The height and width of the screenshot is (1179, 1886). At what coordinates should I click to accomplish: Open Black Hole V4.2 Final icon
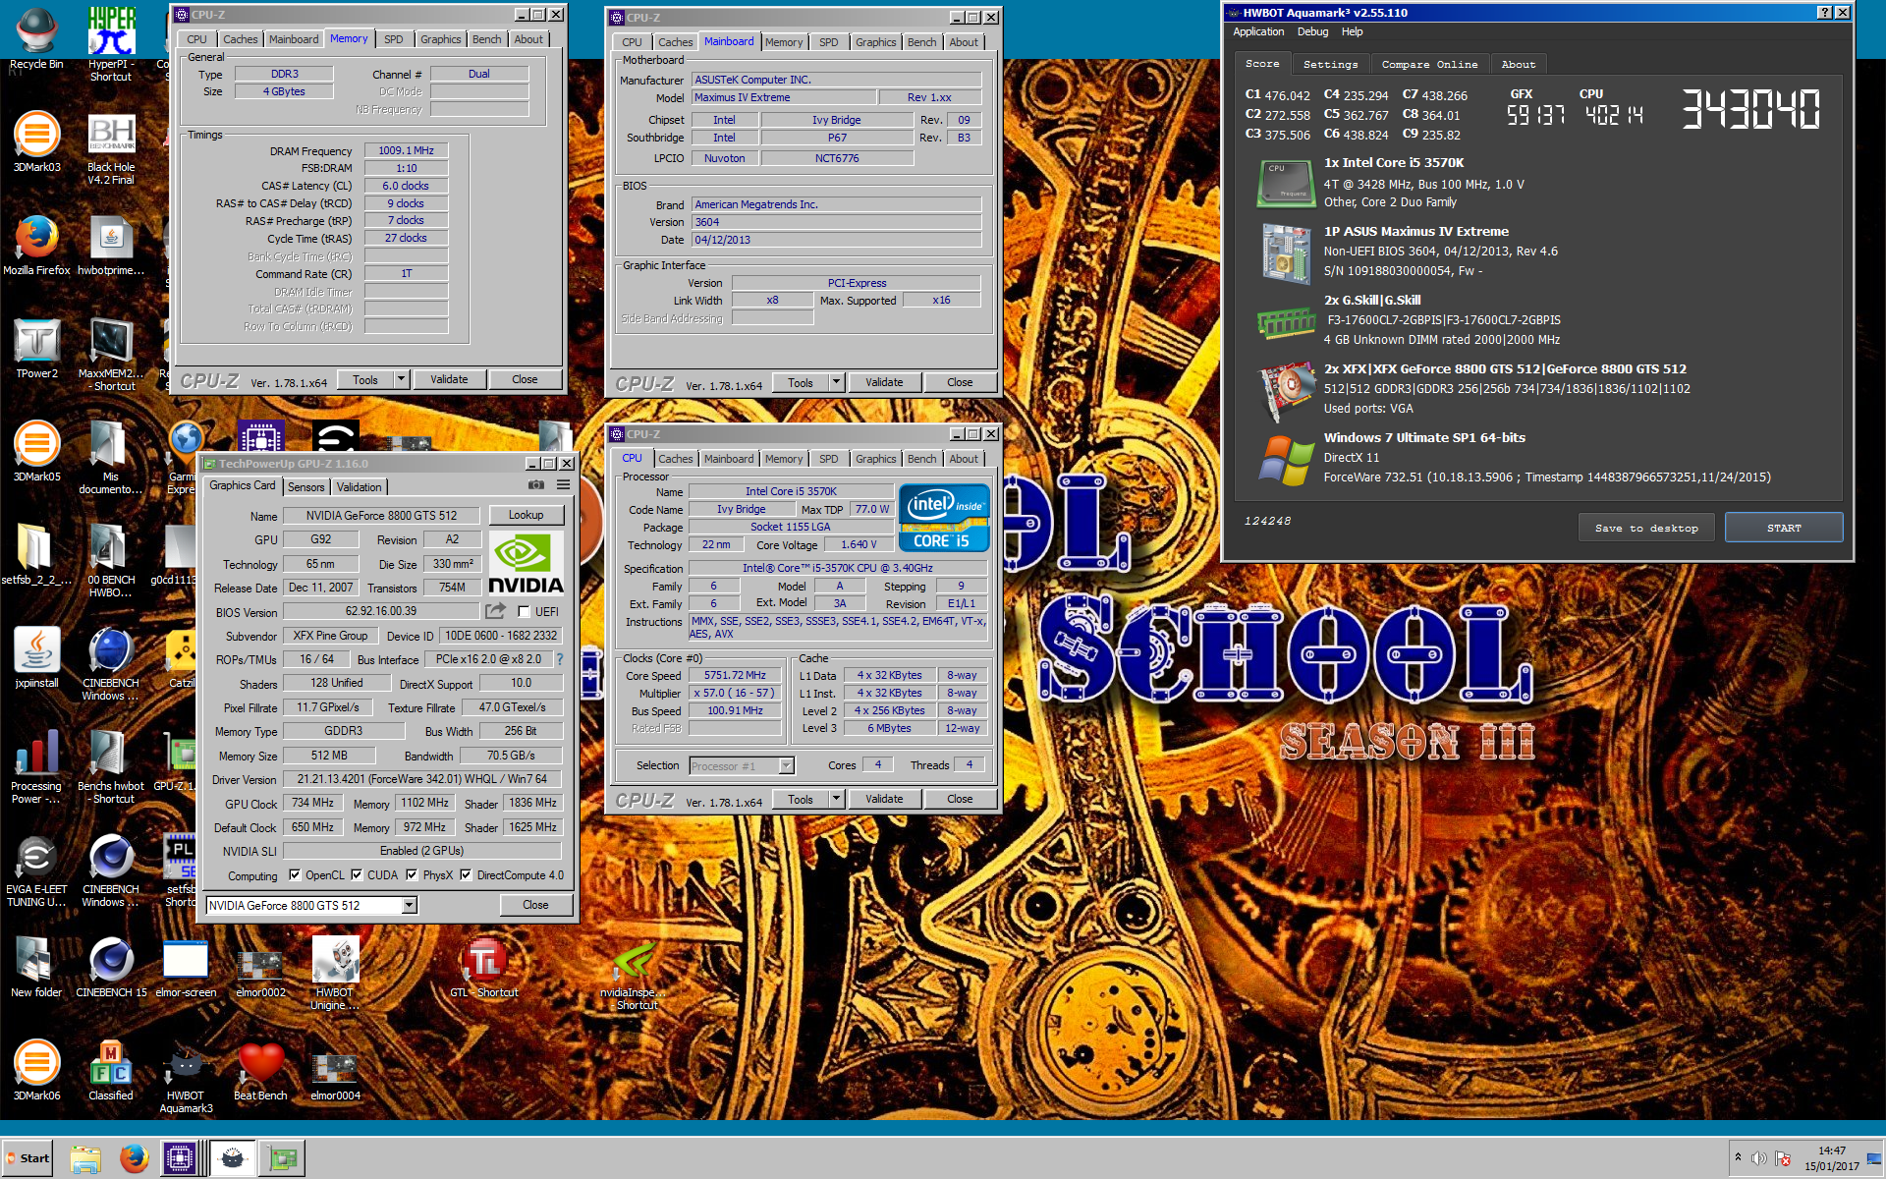(x=111, y=147)
